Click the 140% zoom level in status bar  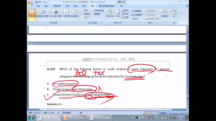click(163, 113)
